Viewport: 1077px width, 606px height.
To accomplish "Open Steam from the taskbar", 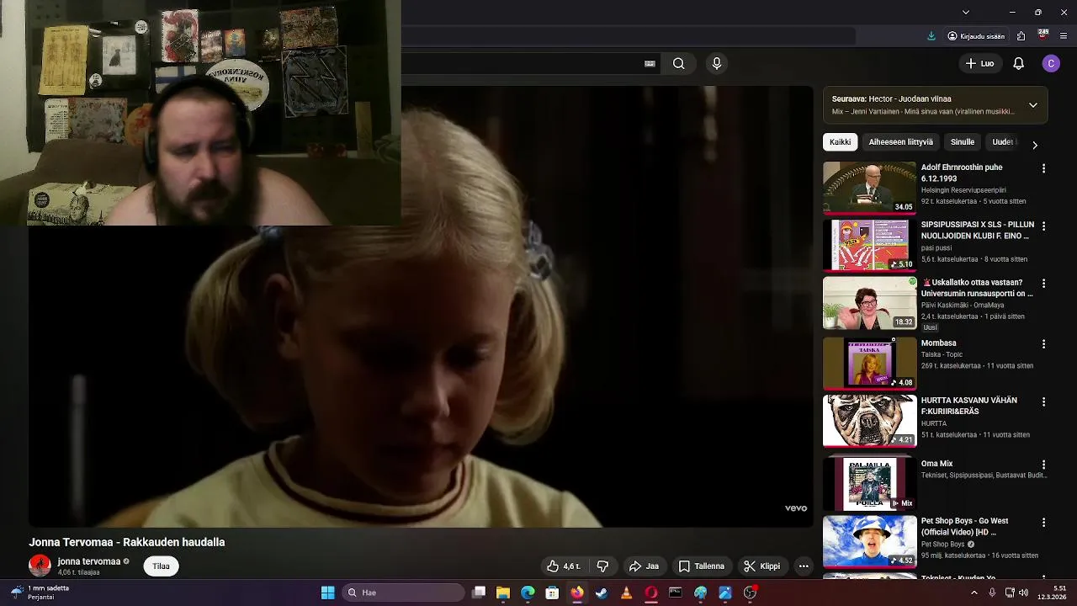I will click(x=602, y=593).
